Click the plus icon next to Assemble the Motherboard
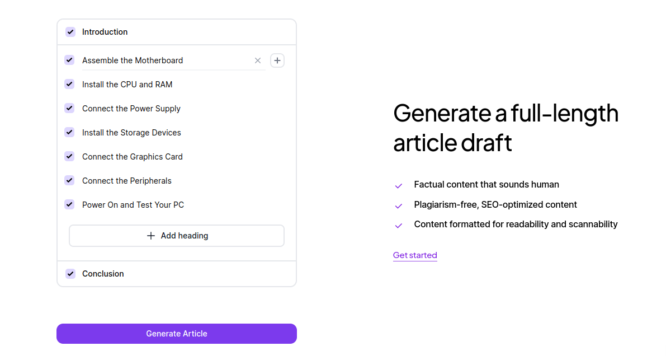The width and height of the screenshot is (666, 360). pos(277,60)
